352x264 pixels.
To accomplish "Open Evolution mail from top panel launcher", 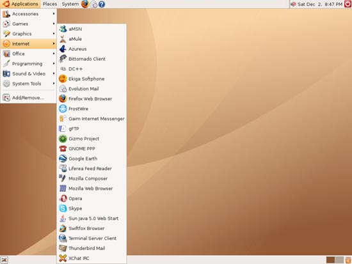I will [x=93, y=4].
